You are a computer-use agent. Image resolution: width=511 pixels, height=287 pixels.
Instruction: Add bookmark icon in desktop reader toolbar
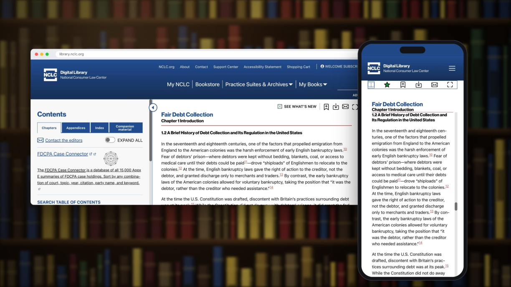click(x=326, y=107)
